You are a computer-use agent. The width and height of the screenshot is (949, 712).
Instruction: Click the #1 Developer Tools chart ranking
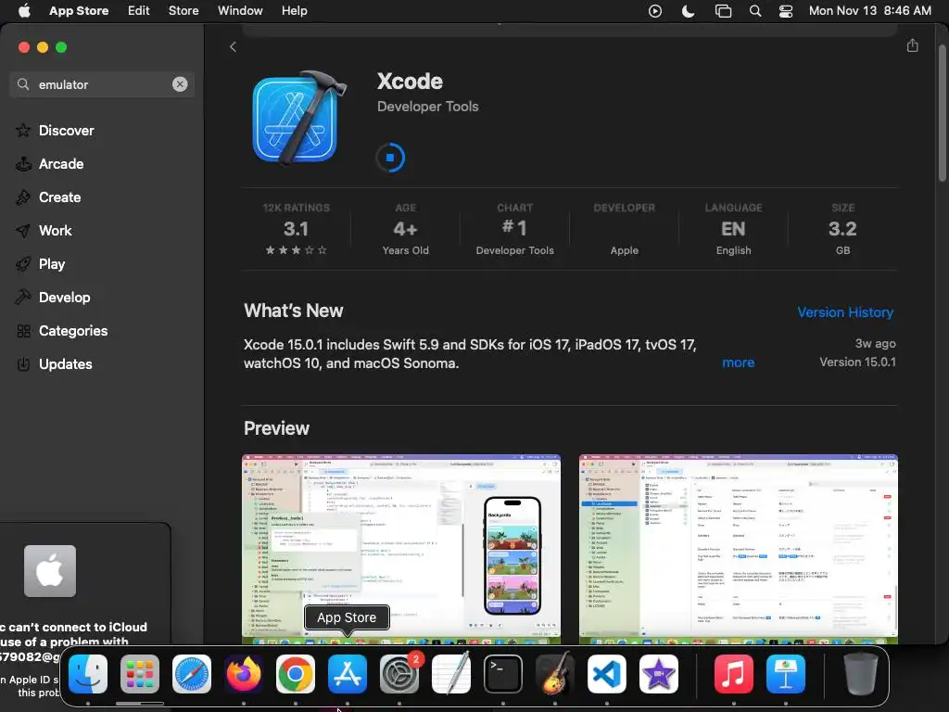click(514, 229)
